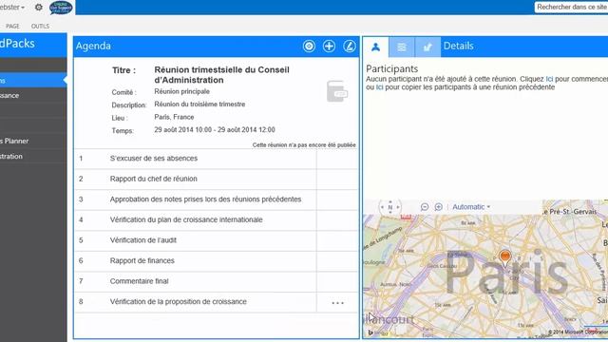
Task: Click the PDF export icon
Action: click(x=337, y=91)
